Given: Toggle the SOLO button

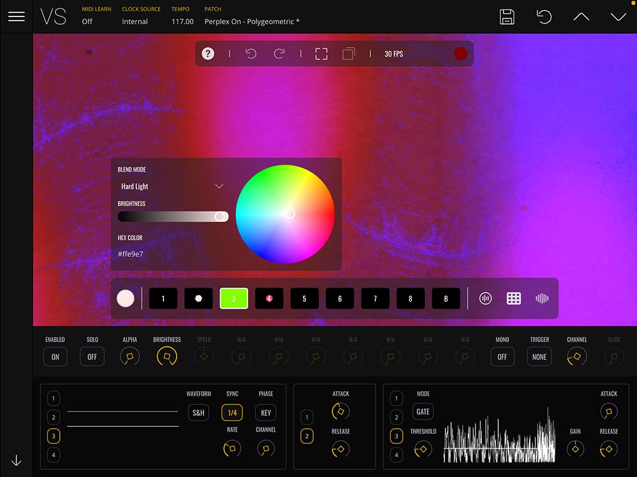Looking at the screenshot, I should point(92,357).
